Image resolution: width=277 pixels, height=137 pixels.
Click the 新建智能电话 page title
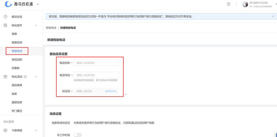[56, 40]
